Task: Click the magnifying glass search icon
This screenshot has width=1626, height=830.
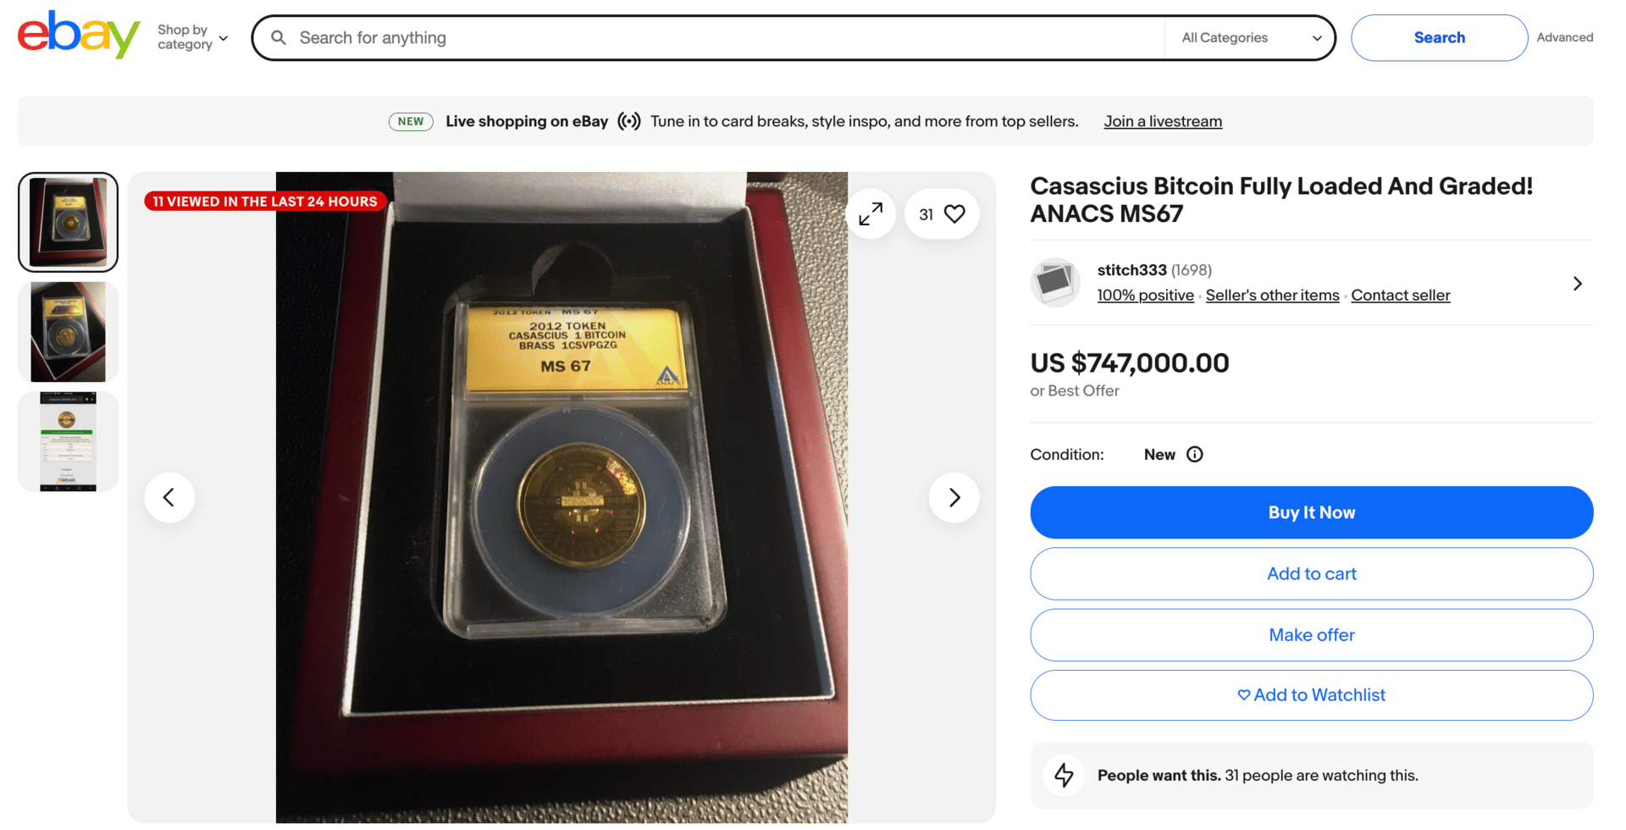Action: click(x=278, y=37)
